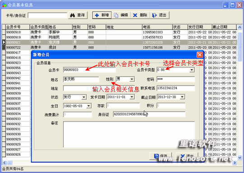Open the 会员卡类型 dropdown

coord(192,70)
